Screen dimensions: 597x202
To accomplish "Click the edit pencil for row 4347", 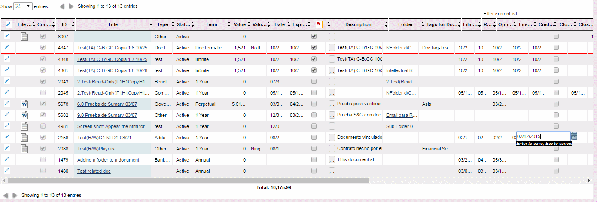I will tap(7, 47).
